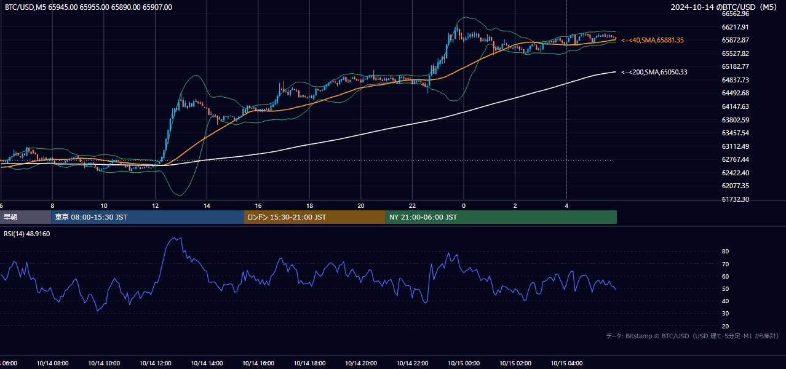The height and width of the screenshot is (369, 786).
Task: Click RSI axis level 20
Action: click(x=725, y=326)
